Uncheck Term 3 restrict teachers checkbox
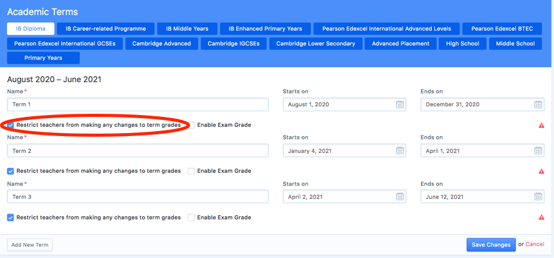This screenshot has width=554, height=258. point(11,218)
